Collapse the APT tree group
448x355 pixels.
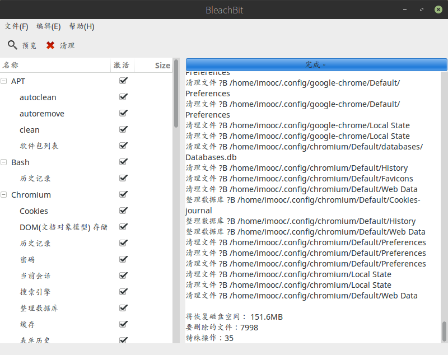4,81
